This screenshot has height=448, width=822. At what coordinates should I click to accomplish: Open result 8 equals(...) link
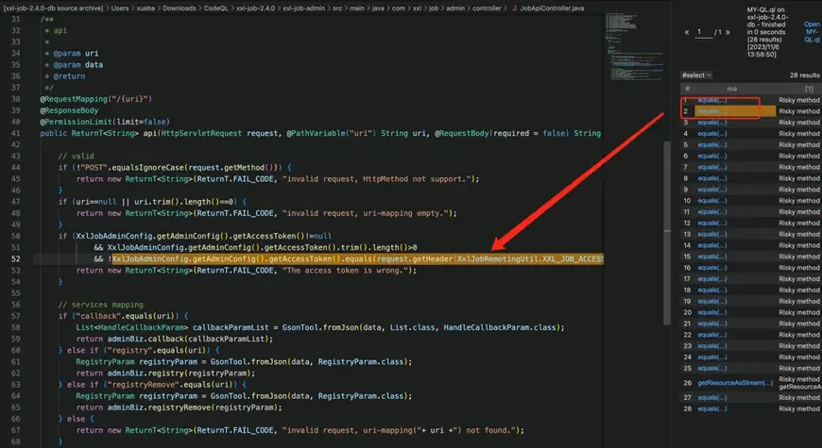pyautogui.click(x=711, y=178)
